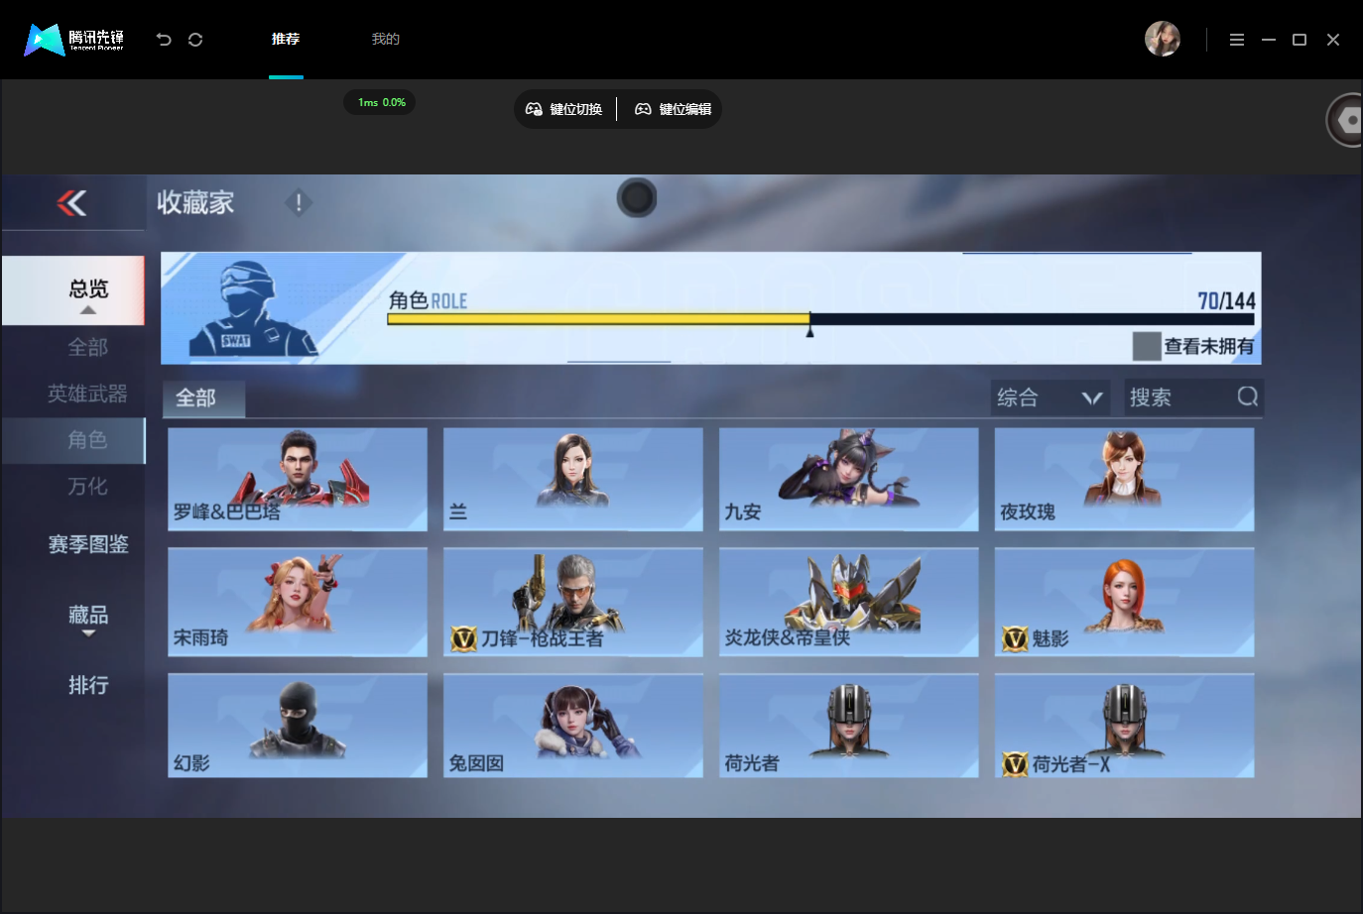
Task: Select 角色 in the sidebar
Action: coord(73,440)
